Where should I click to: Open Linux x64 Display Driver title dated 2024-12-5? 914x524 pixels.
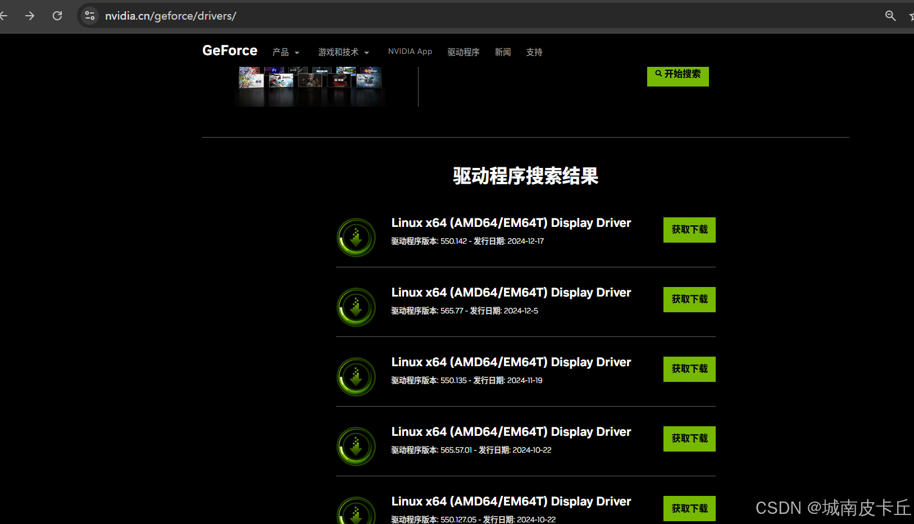tap(511, 293)
